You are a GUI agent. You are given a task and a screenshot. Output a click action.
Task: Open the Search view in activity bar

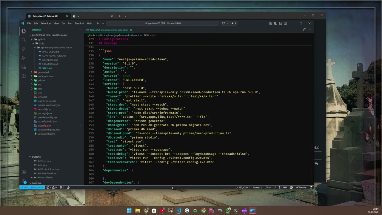[24, 40]
